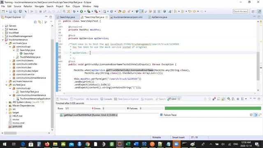
Task: Collapse the src/test/java folder
Action: pyautogui.click(x=7, y=85)
